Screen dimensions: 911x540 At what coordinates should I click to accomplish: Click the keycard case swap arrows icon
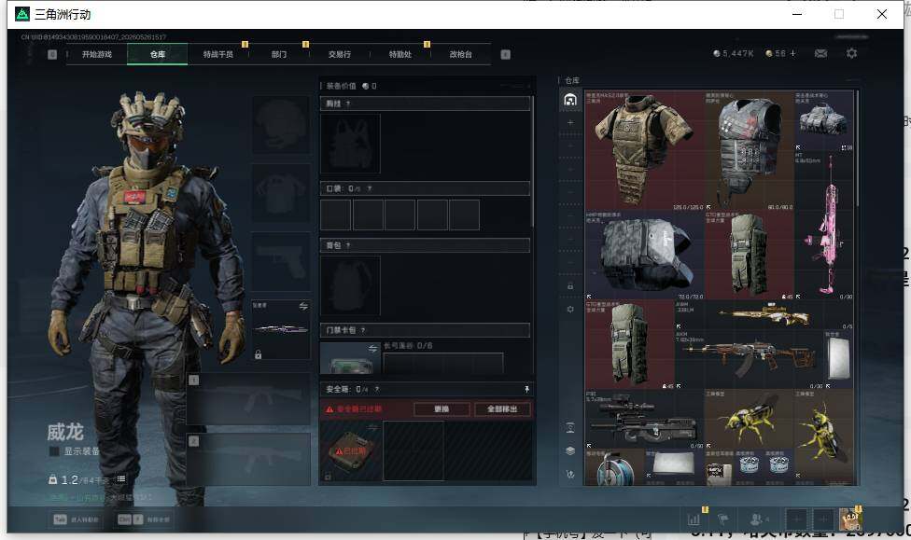tap(372, 349)
